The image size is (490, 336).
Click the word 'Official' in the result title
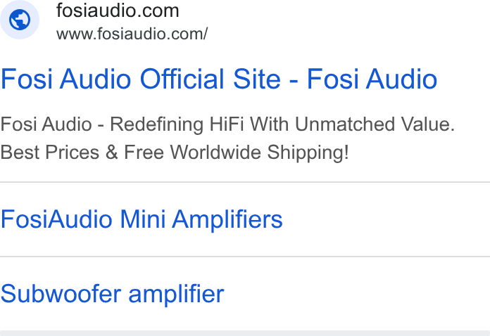click(182, 79)
